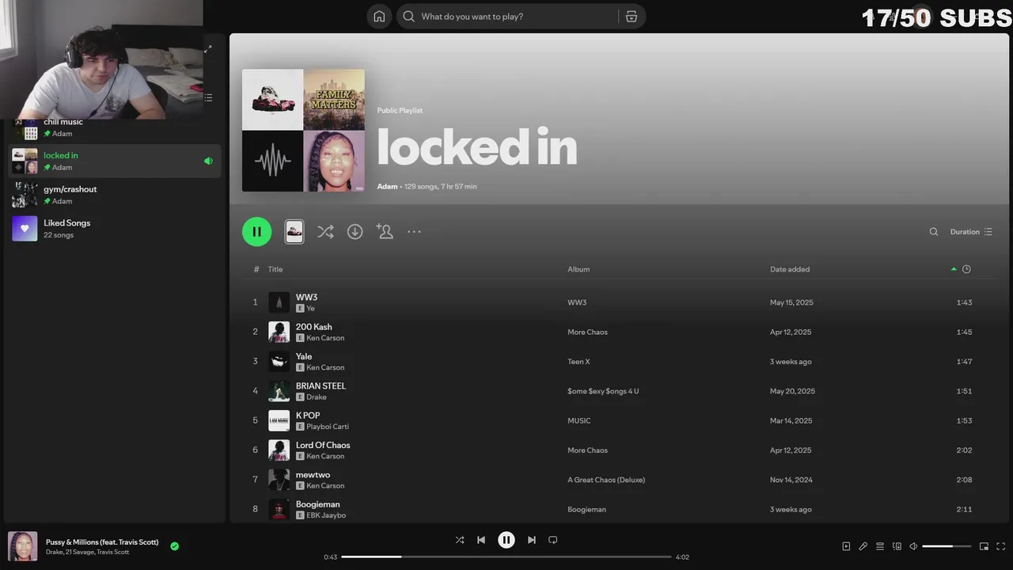Click the Travis Scott artist name in the now playing bar
Image resolution: width=1013 pixels, height=570 pixels.
pyautogui.click(x=112, y=552)
